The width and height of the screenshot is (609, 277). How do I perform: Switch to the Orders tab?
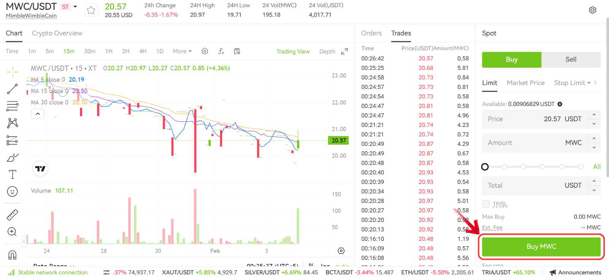[x=371, y=33]
